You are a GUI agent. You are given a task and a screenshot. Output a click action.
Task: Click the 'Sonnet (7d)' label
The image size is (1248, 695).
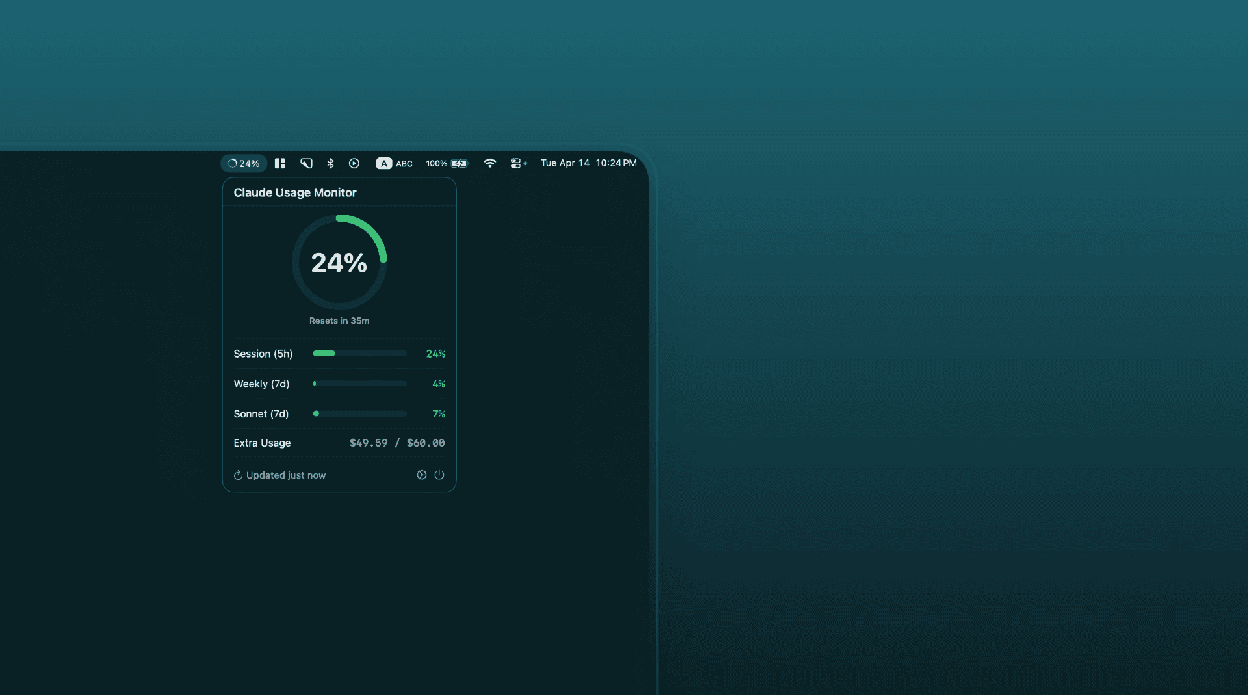[x=261, y=413]
